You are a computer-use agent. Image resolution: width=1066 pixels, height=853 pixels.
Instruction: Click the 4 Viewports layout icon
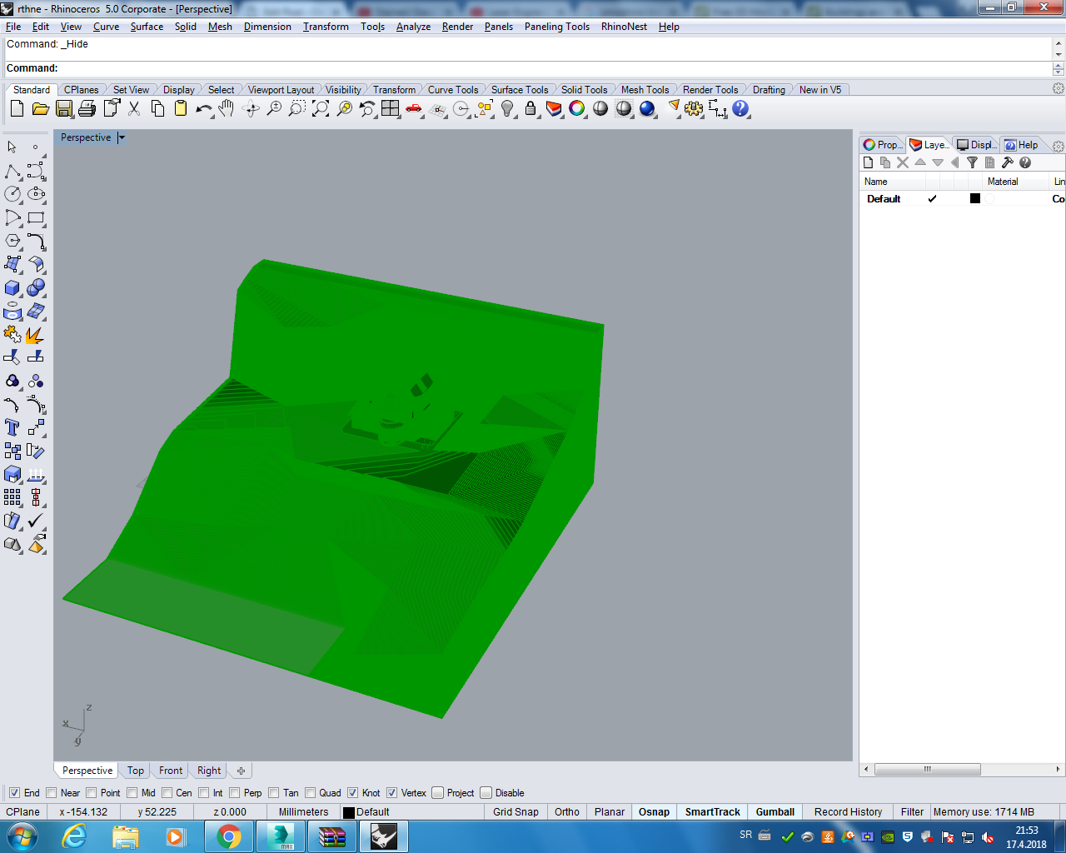click(x=391, y=108)
